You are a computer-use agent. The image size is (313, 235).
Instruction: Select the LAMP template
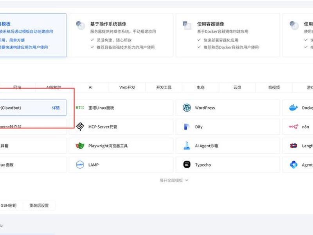pos(121,164)
